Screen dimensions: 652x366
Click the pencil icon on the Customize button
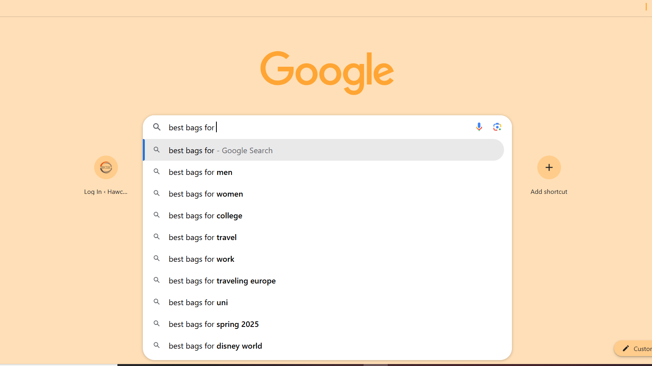coord(626,348)
